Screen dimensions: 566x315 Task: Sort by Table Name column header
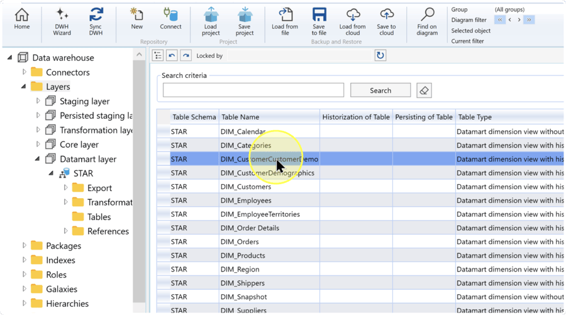pos(269,117)
